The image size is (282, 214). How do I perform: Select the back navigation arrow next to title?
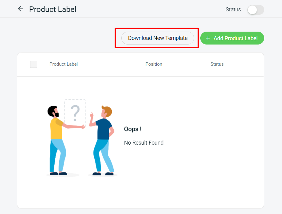coord(20,9)
